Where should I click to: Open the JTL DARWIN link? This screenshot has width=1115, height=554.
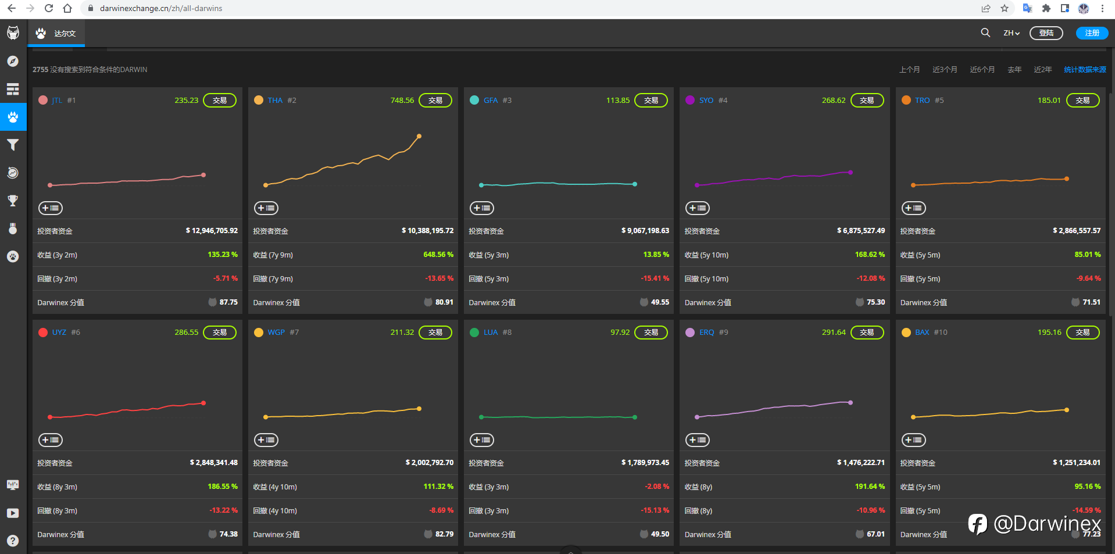57,101
